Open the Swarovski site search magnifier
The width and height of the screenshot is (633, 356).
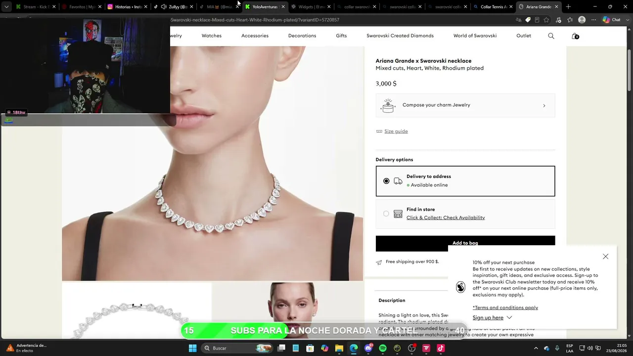click(x=551, y=36)
